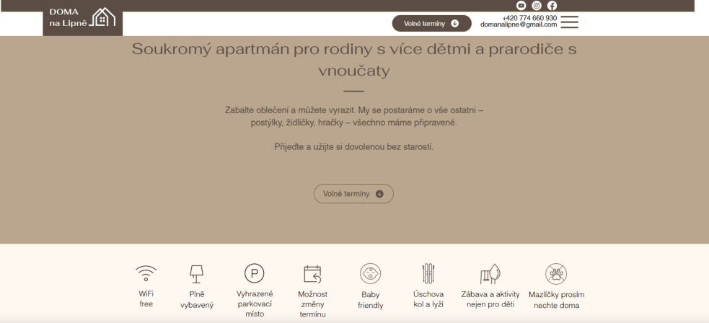Click the ski storage icon
This screenshot has width=709, height=323.
tap(428, 273)
